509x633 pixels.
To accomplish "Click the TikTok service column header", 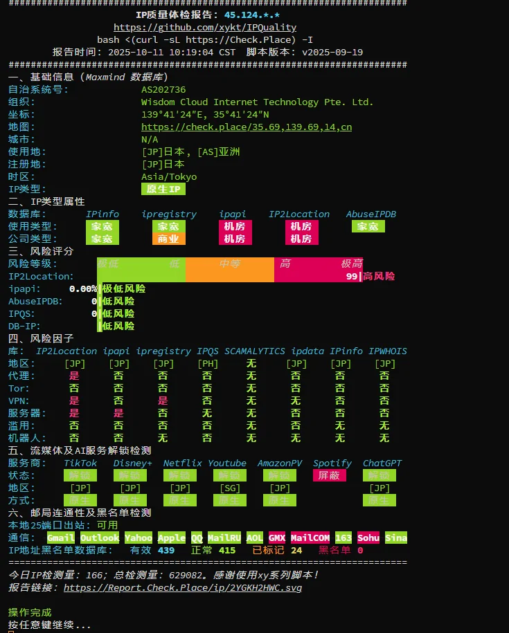I will 80,464.
